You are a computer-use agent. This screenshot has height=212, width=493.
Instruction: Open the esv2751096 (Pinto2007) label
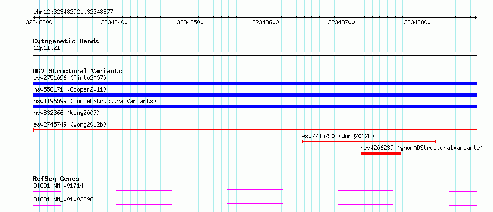(70, 78)
